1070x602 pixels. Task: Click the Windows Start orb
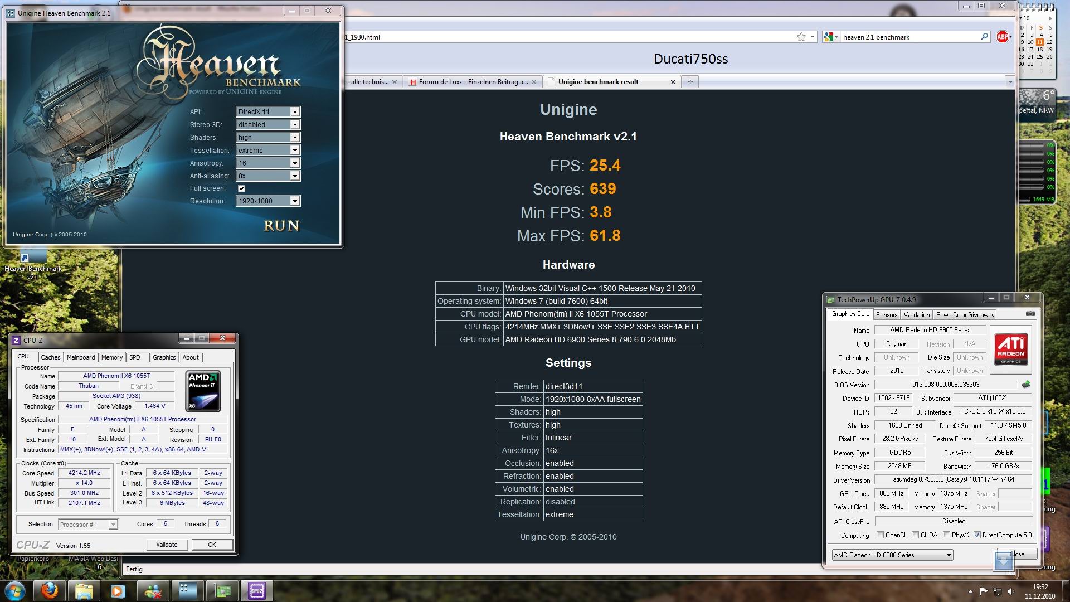[15, 590]
